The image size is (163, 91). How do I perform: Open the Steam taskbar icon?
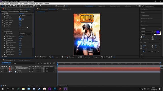(x=39, y=89)
